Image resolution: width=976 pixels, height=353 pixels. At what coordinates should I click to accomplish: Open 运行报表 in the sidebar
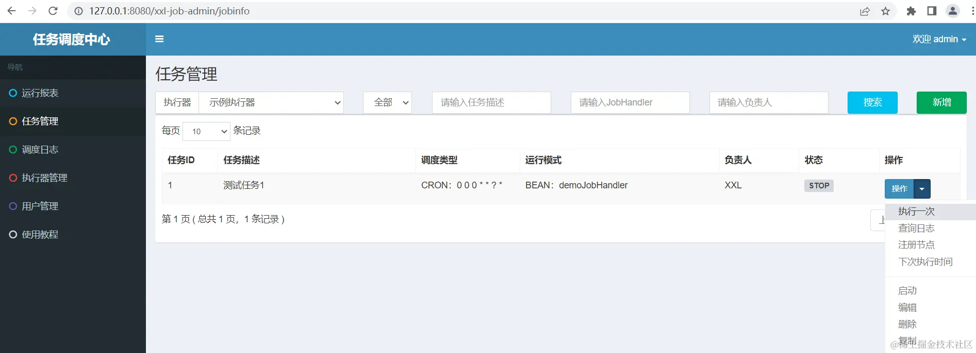pyautogui.click(x=73, y=93)
